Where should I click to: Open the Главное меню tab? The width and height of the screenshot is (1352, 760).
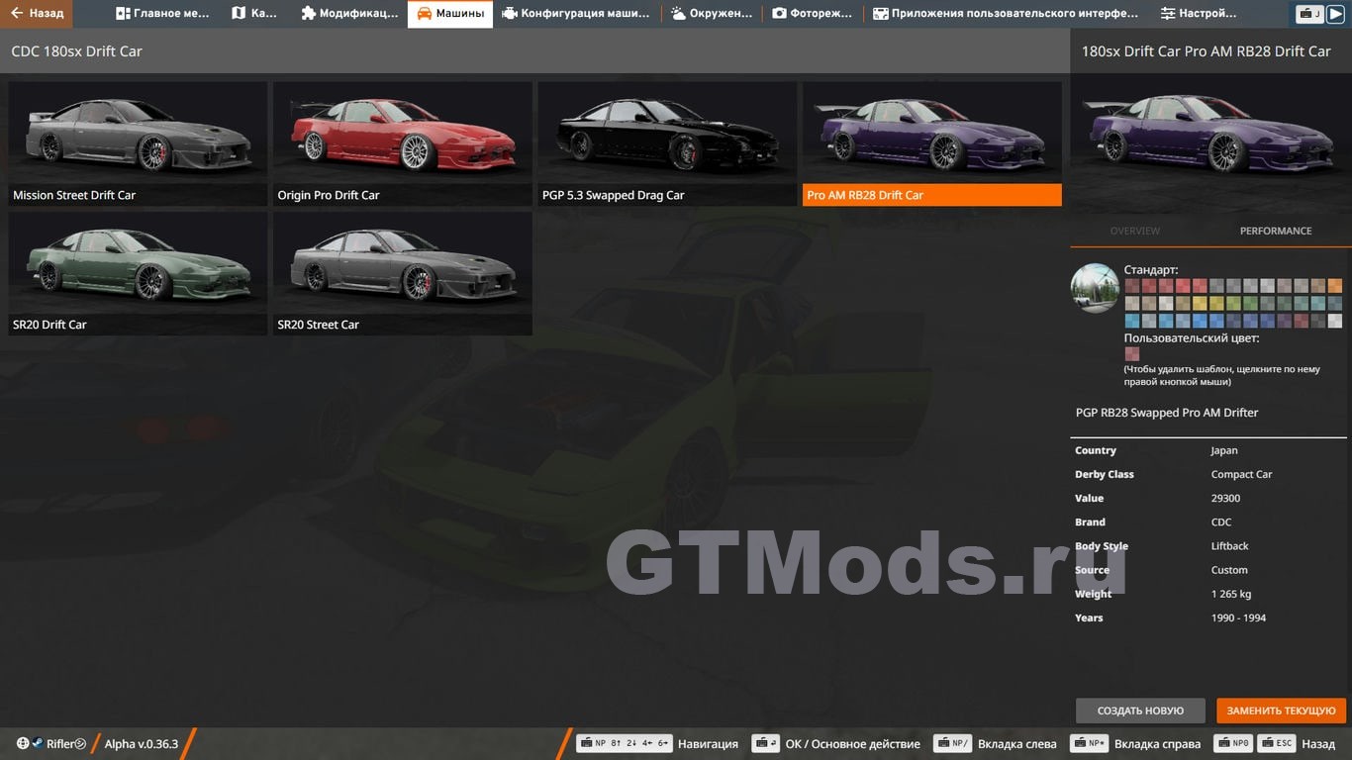[x=162, y=14]
